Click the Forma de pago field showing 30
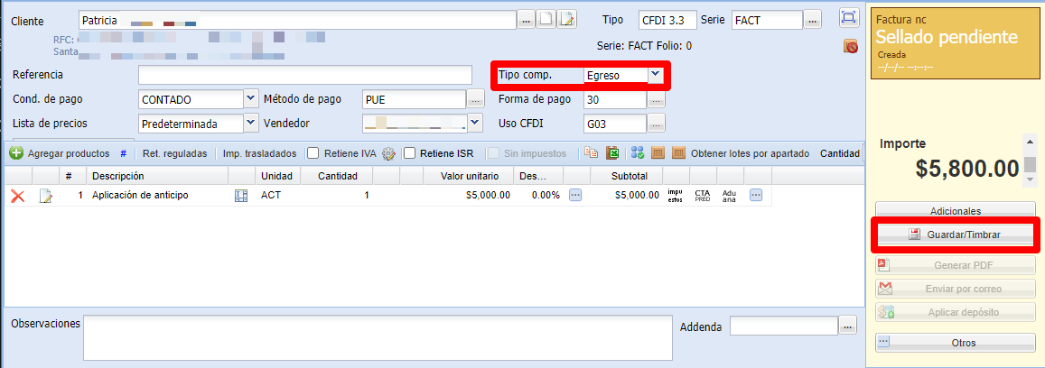1045x368 pixels. point(615,100)
